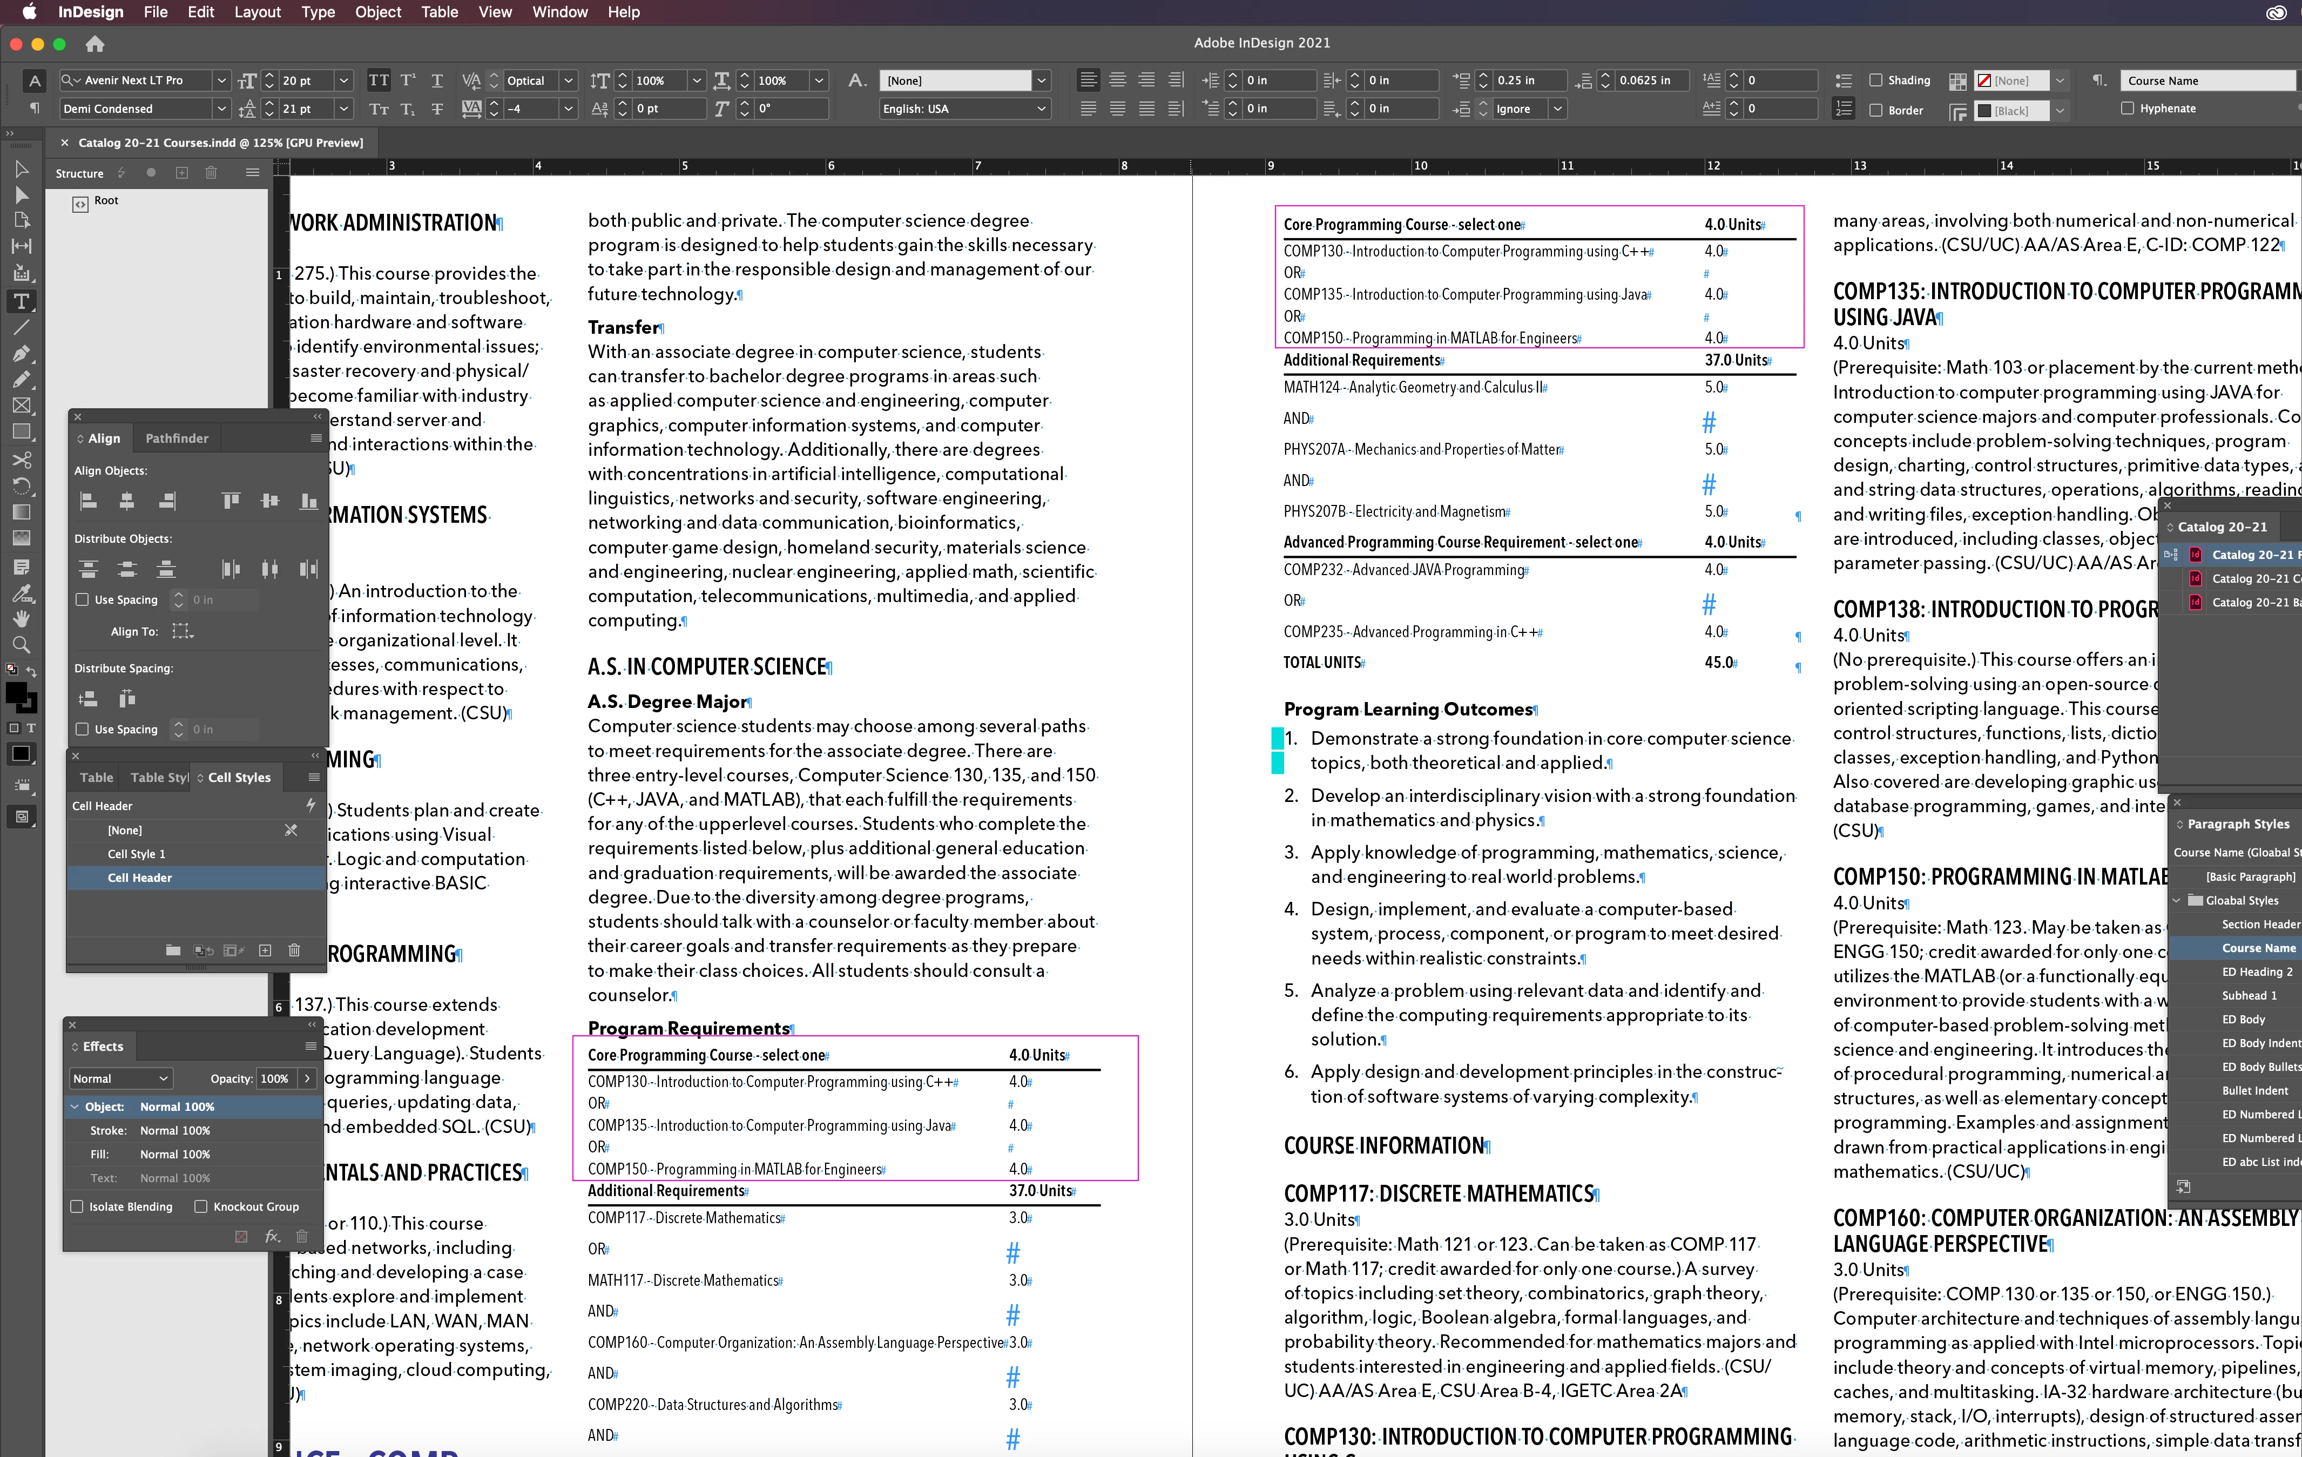Select the Gap tool
Viewport: 2302px width, 1457px height.
click(x=21, y=247)
